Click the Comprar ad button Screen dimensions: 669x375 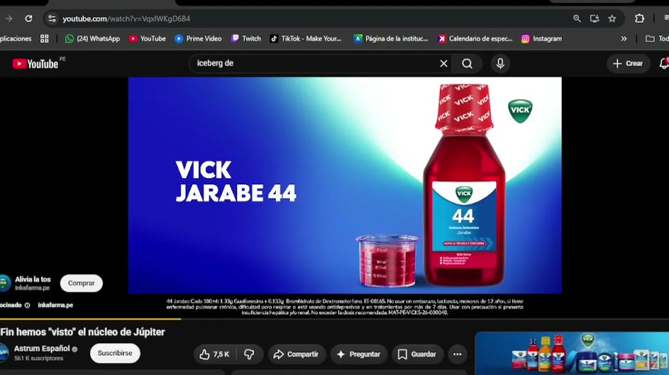(81, 283)
